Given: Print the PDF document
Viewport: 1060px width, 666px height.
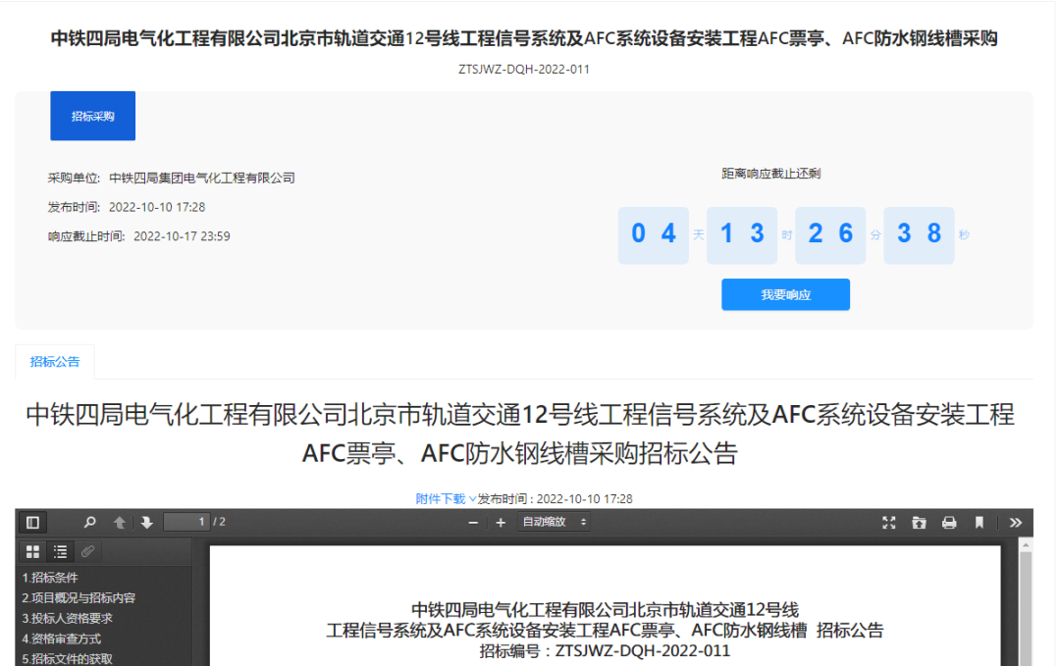Looking at the screenshot, I should [949, 522].
